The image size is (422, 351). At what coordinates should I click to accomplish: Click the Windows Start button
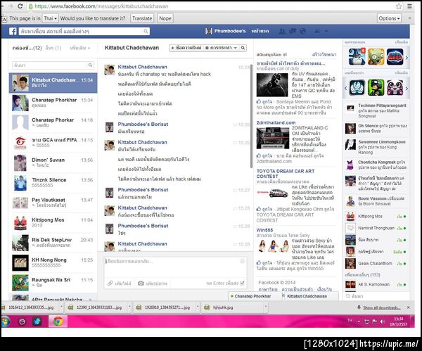pos(6,321)
